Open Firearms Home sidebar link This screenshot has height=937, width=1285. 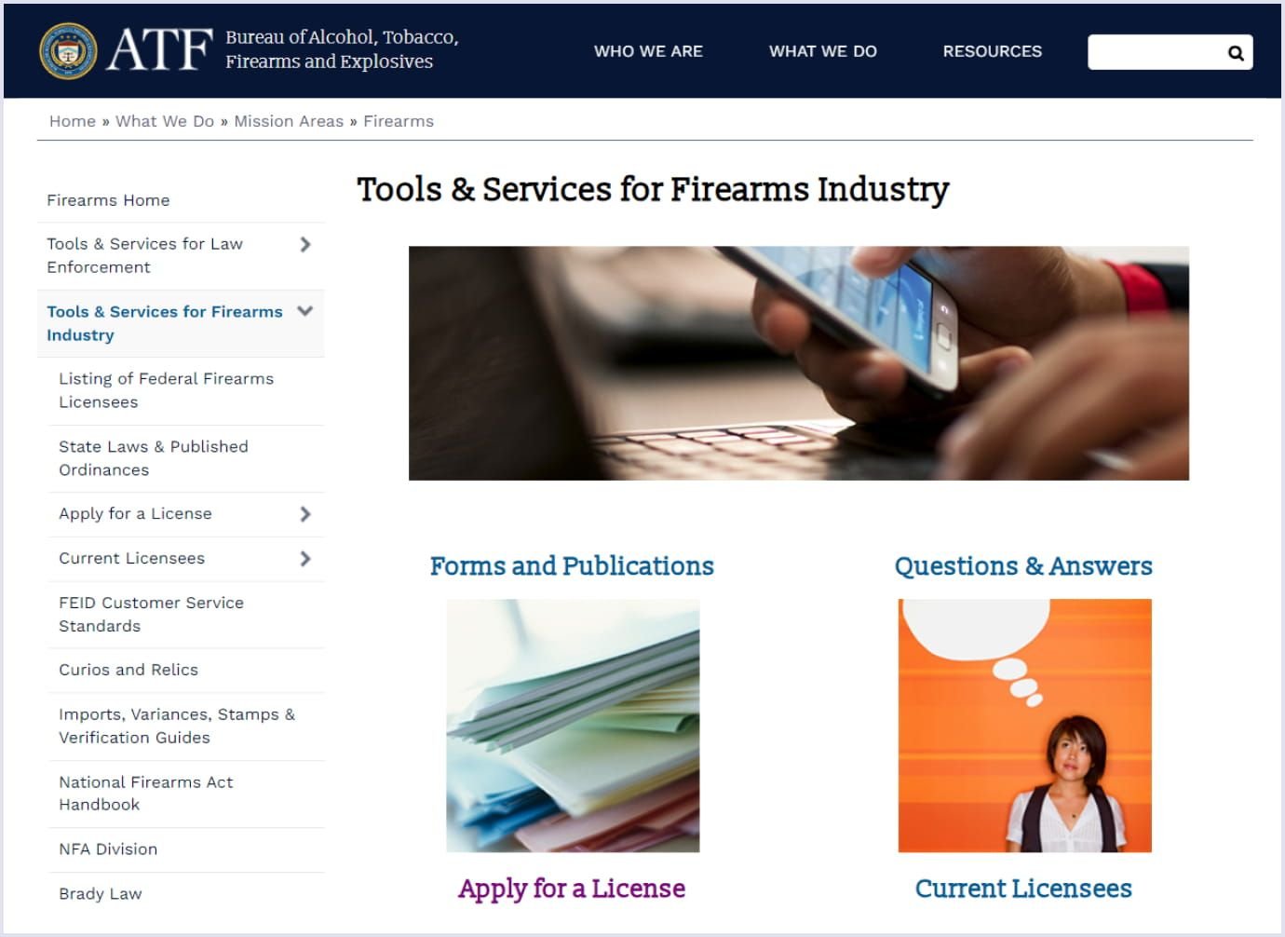coord(108,200)
